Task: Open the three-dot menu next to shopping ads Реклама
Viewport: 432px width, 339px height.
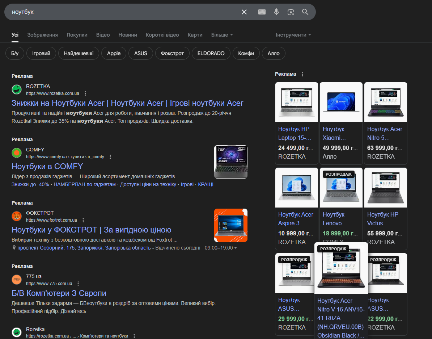Action: pyautogui.click(x=302, y=74)
